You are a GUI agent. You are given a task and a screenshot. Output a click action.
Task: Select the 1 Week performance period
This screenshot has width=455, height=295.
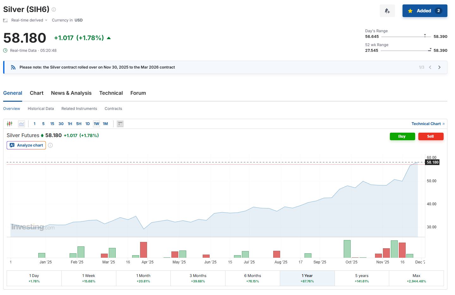pyautogui.click(x=89, y=278)
